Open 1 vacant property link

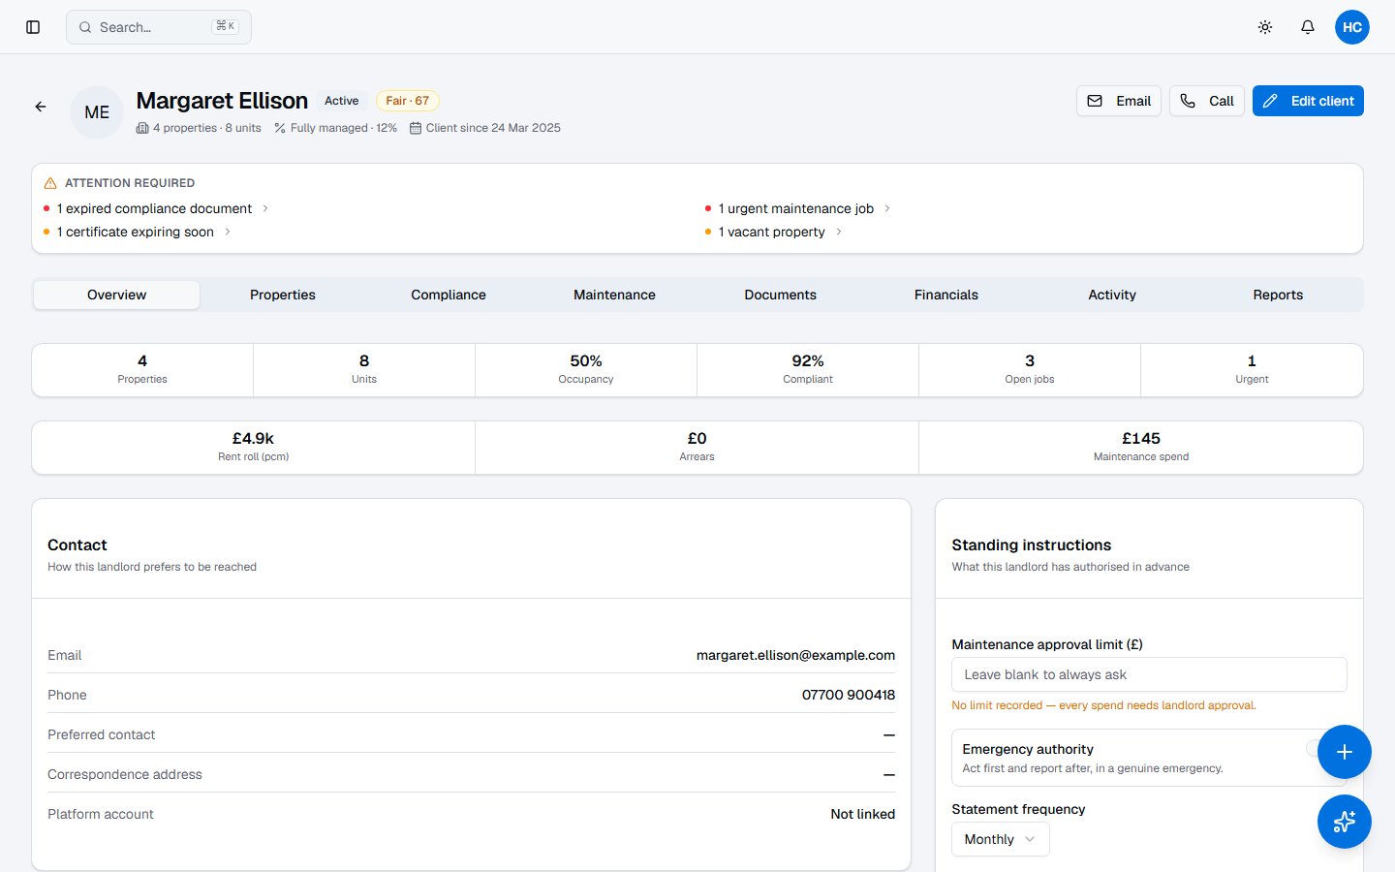click(x=772, y=232)
